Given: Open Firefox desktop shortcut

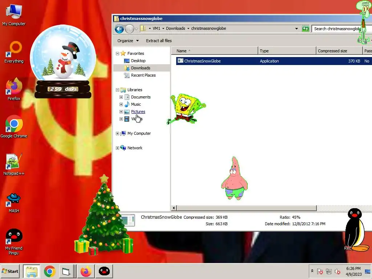Looking at the screenshot, I should point(14,89).
